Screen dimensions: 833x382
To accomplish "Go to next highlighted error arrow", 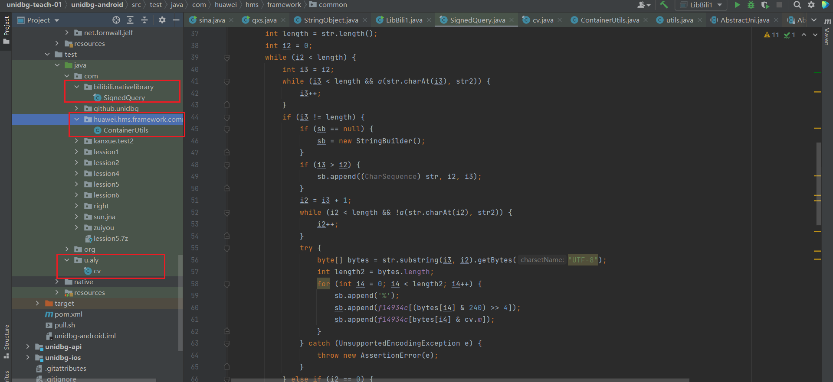I will pyautogui.click(x=815, y=35).
